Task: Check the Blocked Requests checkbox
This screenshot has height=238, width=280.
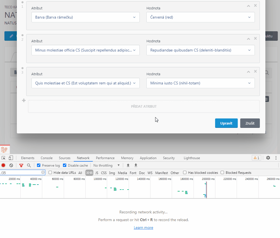Action: (x=222, y=172)
